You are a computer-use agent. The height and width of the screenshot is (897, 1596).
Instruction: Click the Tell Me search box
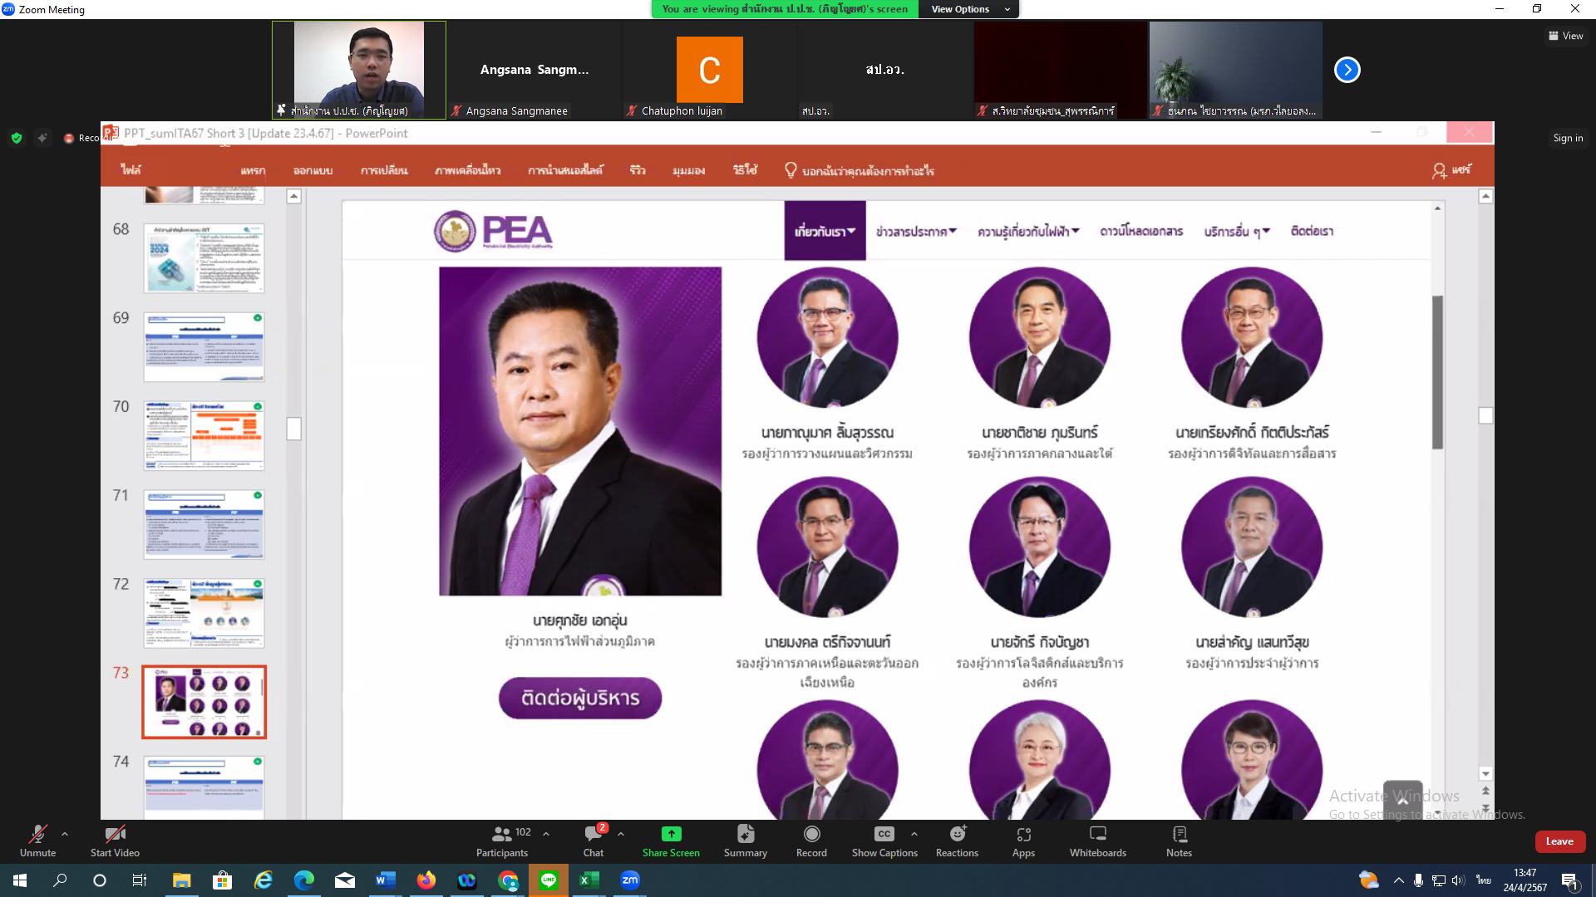(x=860, y=170)
